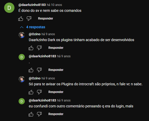This screenshot has height=121, width=149.
Task: Dislike the last reply ending with 'mals'
Action: tap(39, 114)
